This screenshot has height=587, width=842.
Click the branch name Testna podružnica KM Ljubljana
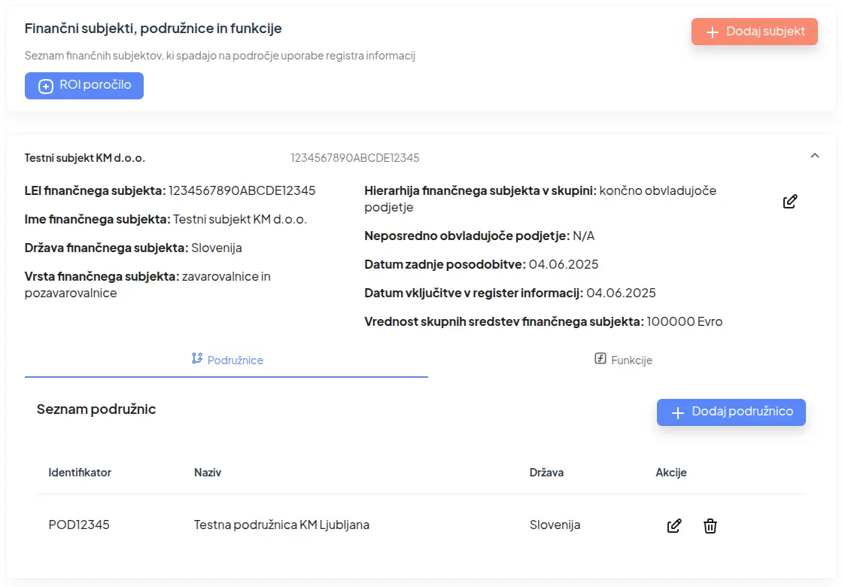281,525
